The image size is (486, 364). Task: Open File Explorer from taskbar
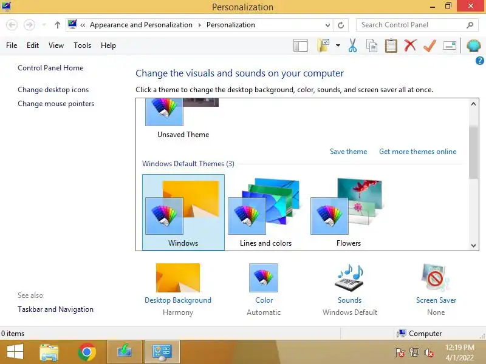click(49, 352)
